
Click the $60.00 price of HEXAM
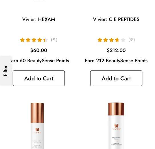[x=39, y=50]
